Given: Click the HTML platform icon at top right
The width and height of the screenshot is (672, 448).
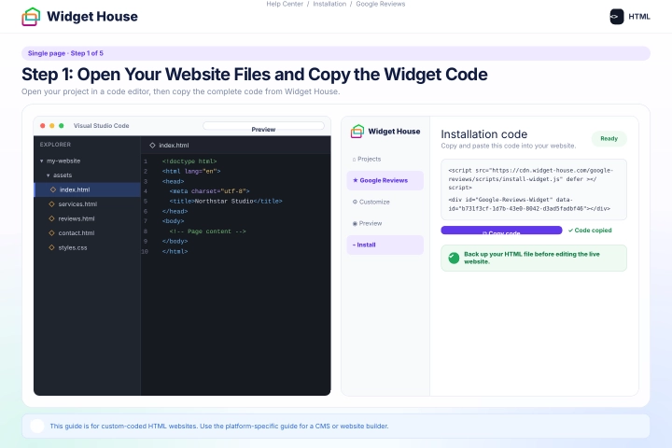Looking at the screenshot, I should pyautogui.click(x=617, y=17).
